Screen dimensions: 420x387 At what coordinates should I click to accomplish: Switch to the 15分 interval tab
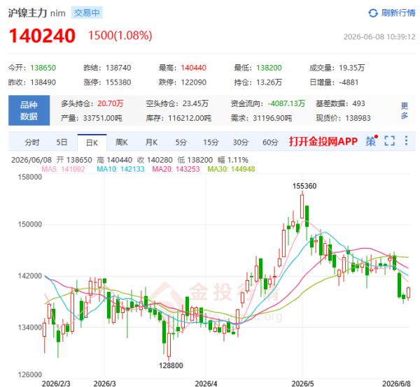[211, 143]
